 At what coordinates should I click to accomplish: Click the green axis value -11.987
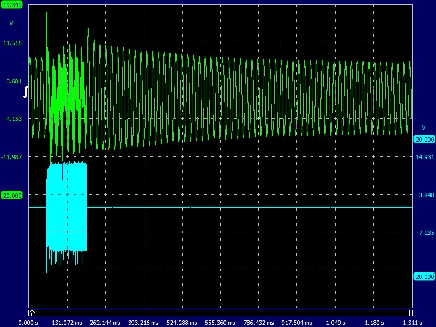click(x=11, y=157)
